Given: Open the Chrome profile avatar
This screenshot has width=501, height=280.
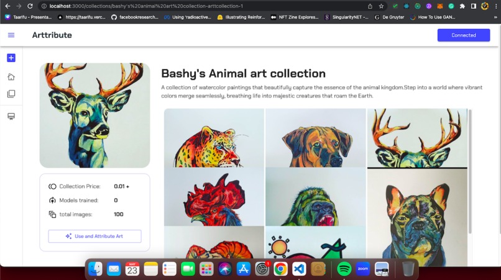Looking at the screenshot, I should (485, 6).
